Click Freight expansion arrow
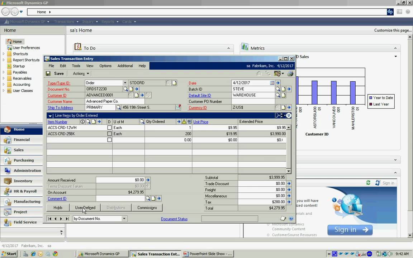This screenshot has height=258, width=413. tap(289, 190)
